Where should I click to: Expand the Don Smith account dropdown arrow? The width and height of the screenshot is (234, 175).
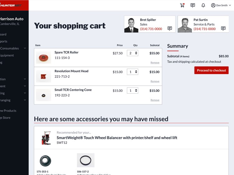(230, 5)
